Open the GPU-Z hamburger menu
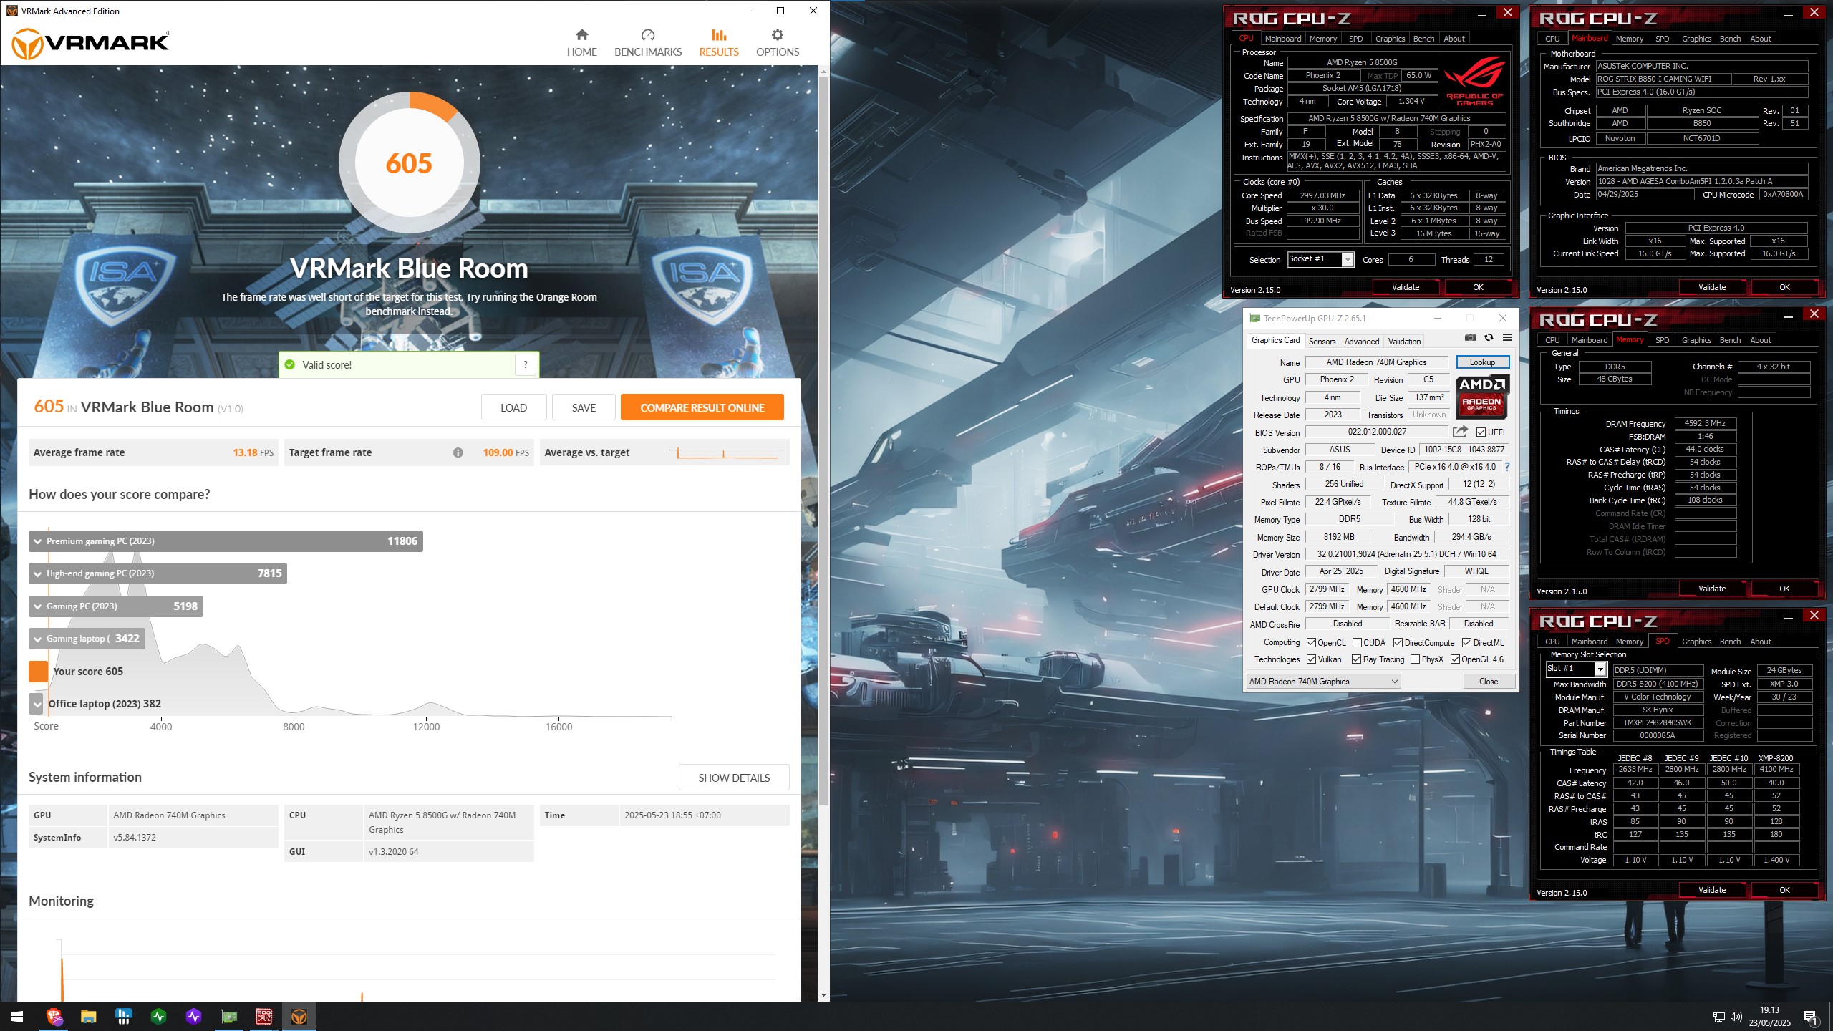Image resolution: width=1833 pixels, height=1031 pixels. [1507, 338]
